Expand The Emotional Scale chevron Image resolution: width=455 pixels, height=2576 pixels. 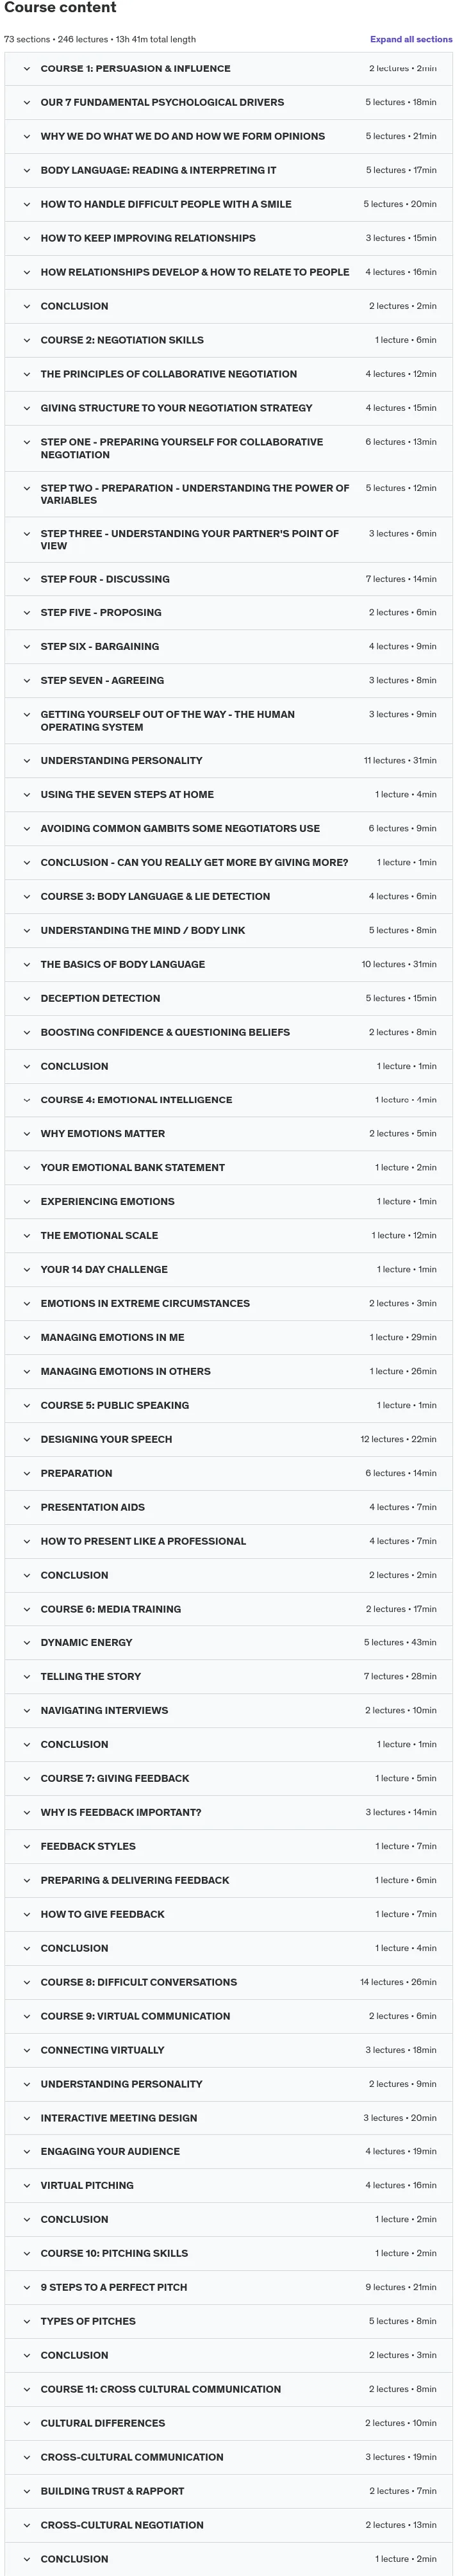[27, 1235]
